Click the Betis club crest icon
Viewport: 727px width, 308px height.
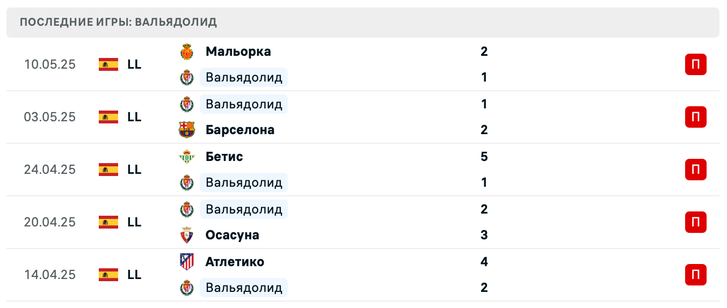click(x=186, y=157)
